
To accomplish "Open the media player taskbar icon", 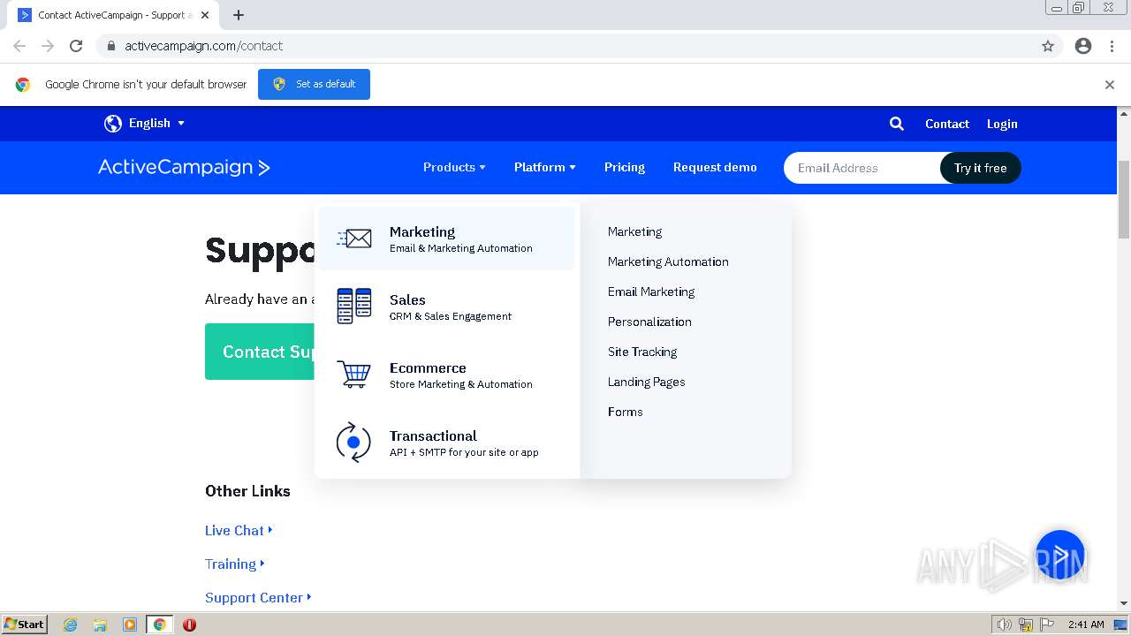I will (x=130, y=625).
